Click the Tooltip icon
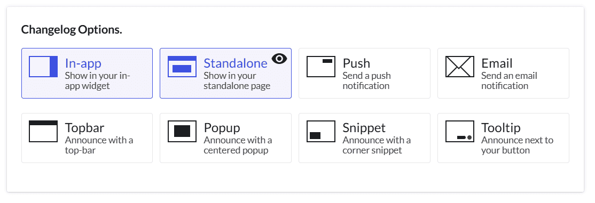 460,132
